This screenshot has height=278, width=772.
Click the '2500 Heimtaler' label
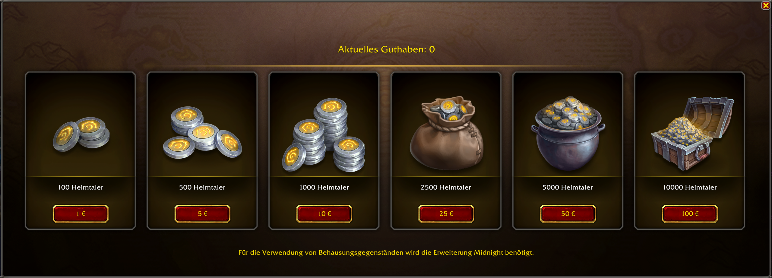click(446, 187)
